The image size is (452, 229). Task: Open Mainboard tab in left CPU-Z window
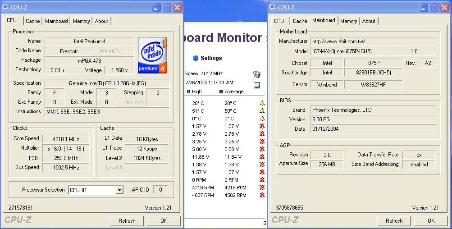point(56,21)
